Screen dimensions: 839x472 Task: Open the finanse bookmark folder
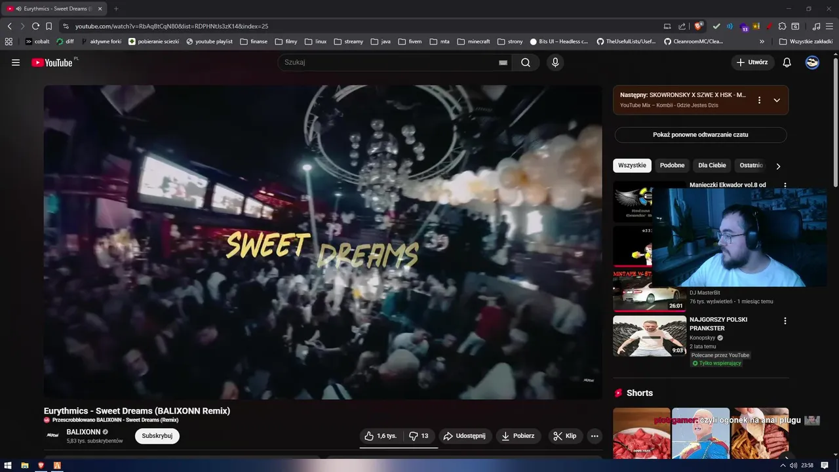tap(254, 41)
